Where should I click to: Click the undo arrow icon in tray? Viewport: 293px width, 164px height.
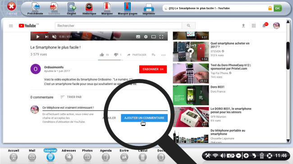coord(254,155)
